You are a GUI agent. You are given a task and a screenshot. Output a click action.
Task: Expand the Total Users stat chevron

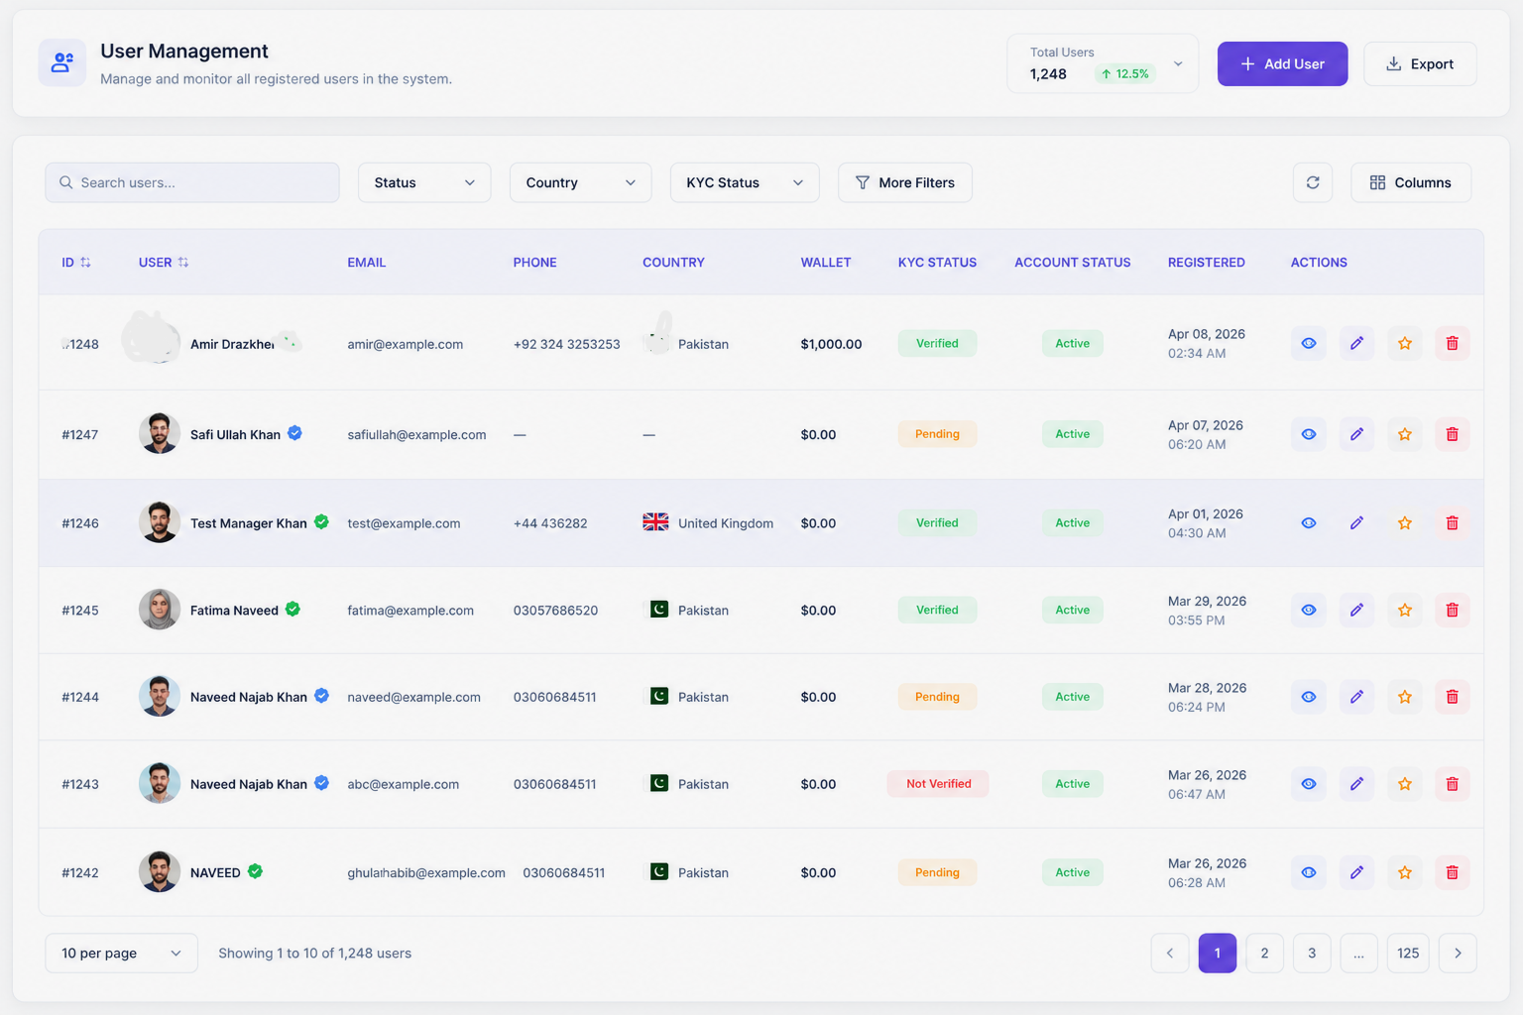coord(1178,63)
